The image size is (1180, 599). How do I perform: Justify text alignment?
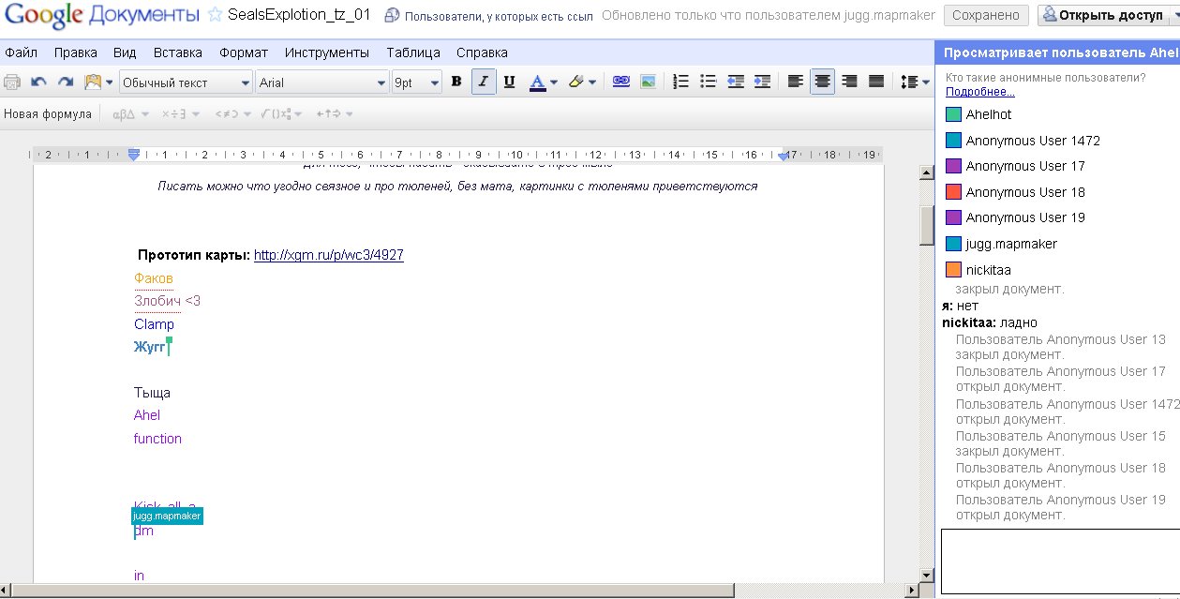[x=876, y=82]
